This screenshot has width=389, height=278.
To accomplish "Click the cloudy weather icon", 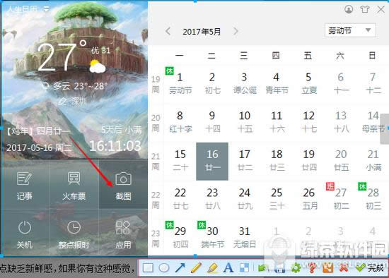I will point(98,66).
